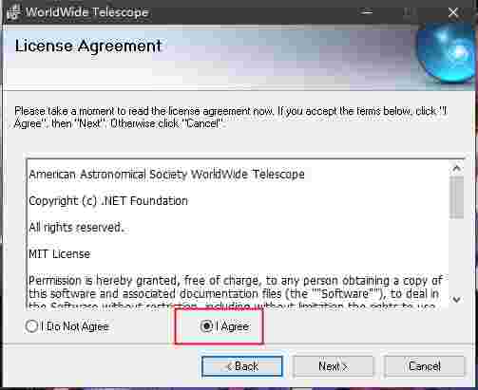The image size is (478, 390).
Task: Click the Next button
Action: [333, 366]
